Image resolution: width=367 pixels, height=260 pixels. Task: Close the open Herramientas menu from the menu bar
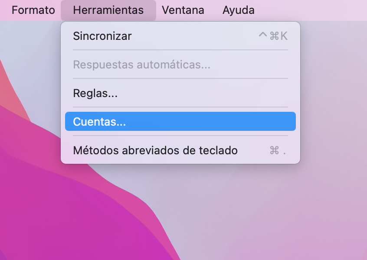click(x=108, y=10)
